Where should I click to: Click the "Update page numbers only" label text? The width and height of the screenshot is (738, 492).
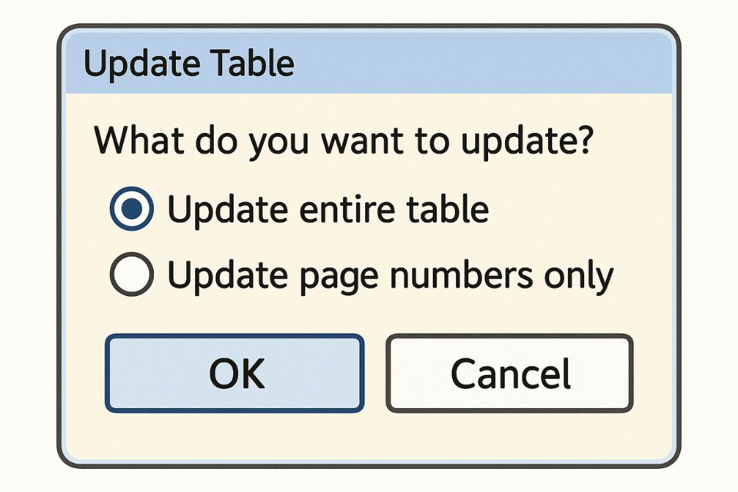391,274
